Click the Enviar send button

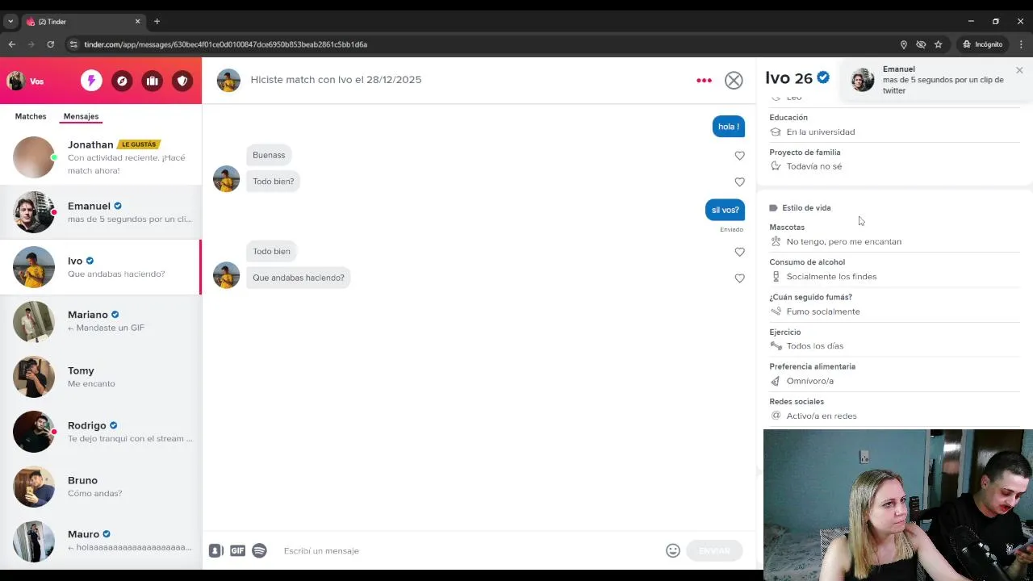(713, 550)
